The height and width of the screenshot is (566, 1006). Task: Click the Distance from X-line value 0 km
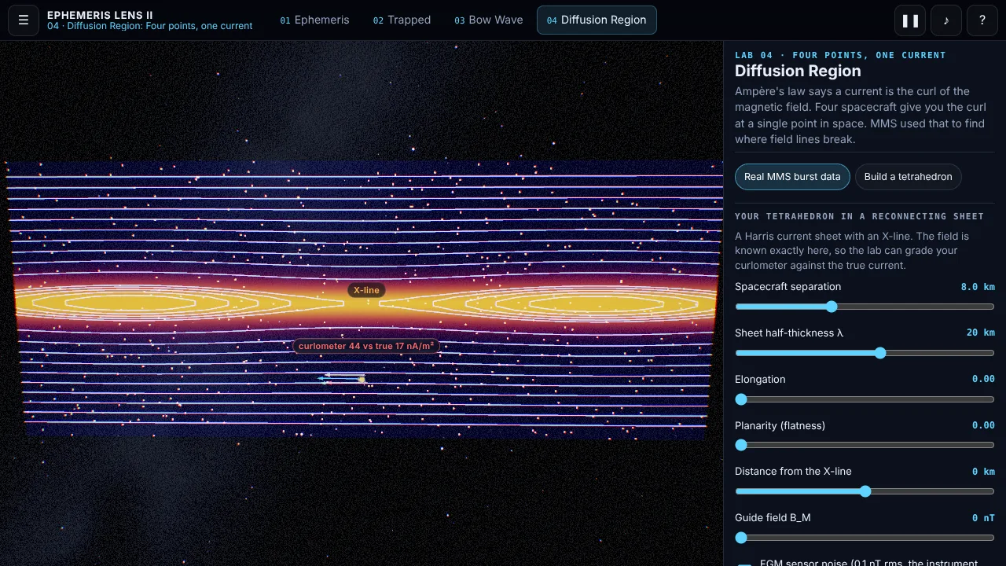[983, 472]
